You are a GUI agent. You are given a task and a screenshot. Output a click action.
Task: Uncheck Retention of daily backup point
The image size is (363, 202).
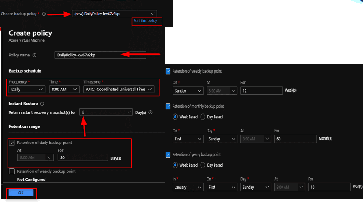pos(12,143)
